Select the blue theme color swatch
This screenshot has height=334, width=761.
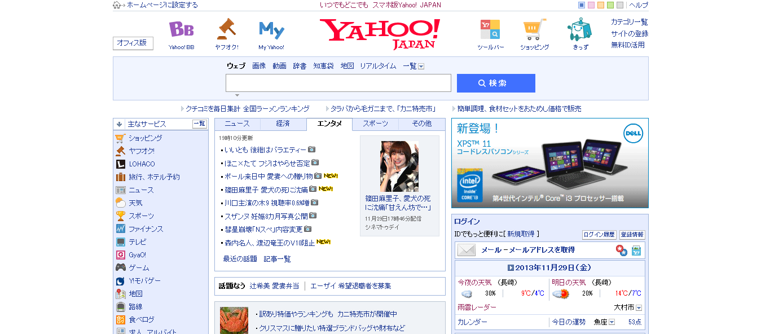[x=582, y=5]
